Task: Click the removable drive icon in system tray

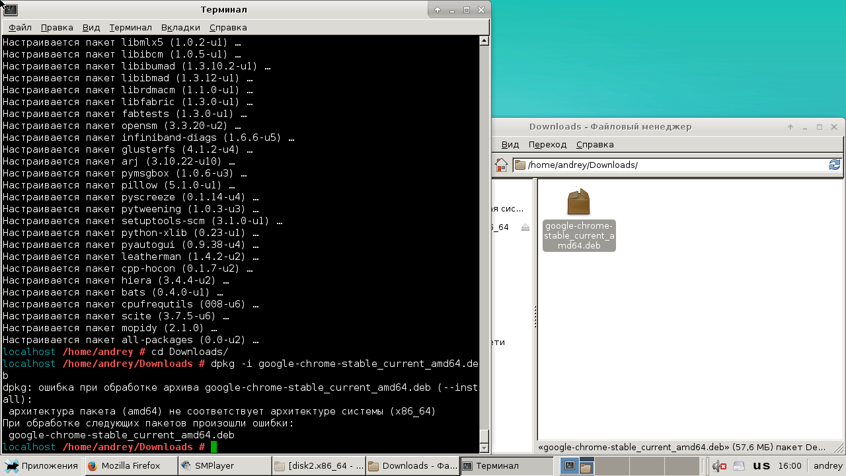Action: [x=739, y=466]
